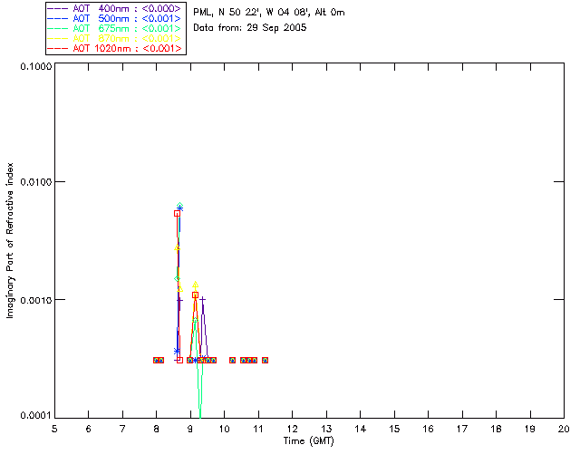Click the 'Imaginary Part of Refractive index' label
Image resolution: width=580 pixels, height=464 pixels.
(10, 240)
